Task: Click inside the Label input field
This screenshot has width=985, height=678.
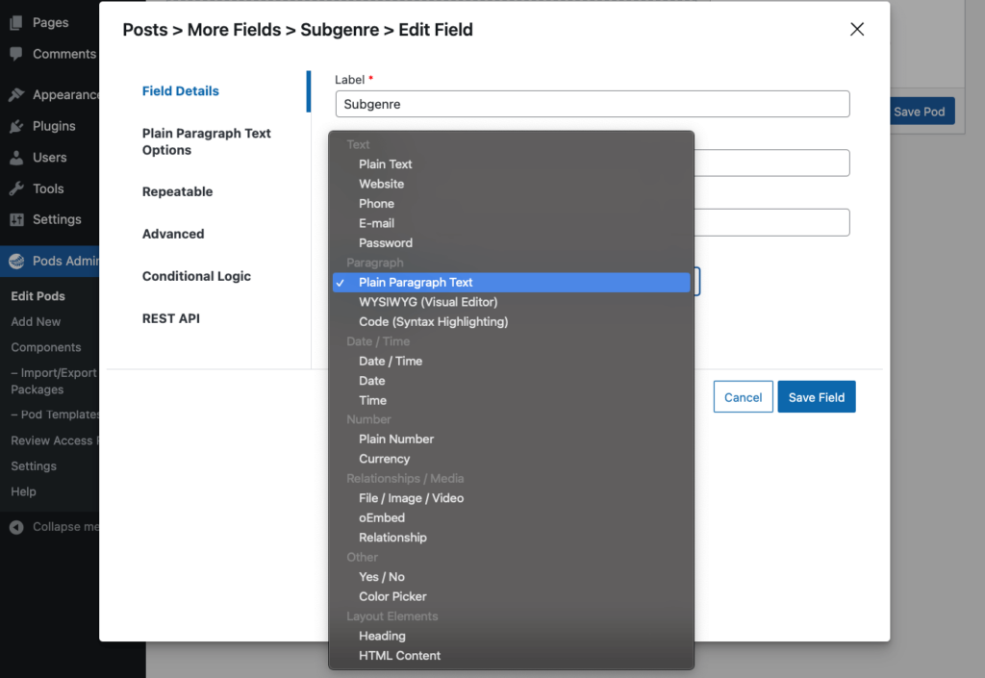Action: [x=591, y=103]
